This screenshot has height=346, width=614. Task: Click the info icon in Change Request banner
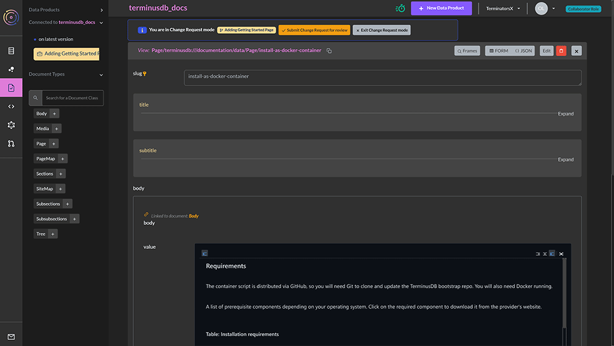(x=142, y=30)
